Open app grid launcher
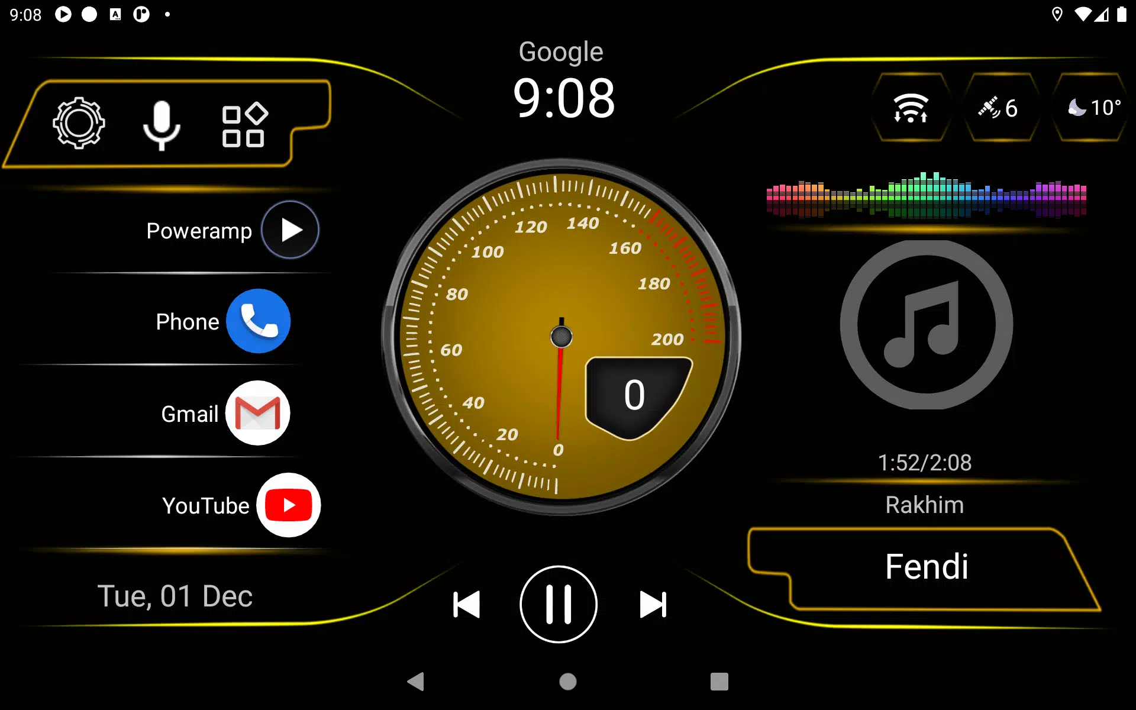The height and width of the screenshot is (710, 1136). [244, 124]
